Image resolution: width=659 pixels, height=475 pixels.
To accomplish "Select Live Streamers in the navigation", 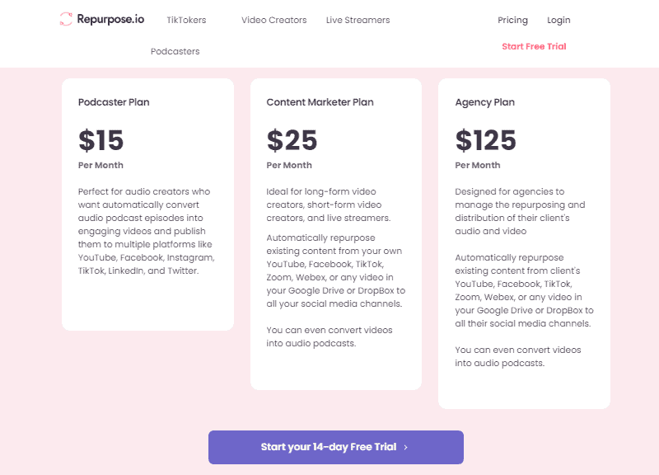I will [358, 20].
